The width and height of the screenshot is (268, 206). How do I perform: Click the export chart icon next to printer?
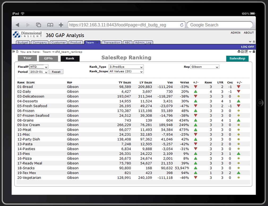click(x=243, y=51)
